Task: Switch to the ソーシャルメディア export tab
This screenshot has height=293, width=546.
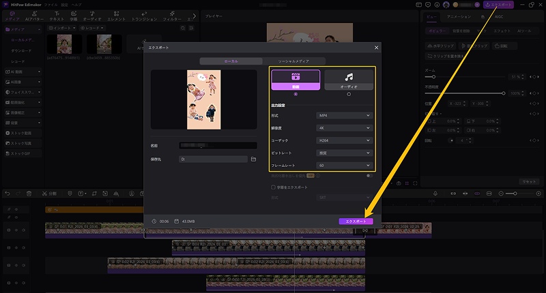Action: [x=293, y=61]
